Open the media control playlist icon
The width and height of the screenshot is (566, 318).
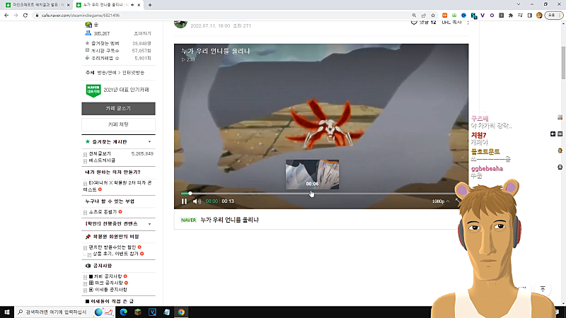click(x=520, y=15)
